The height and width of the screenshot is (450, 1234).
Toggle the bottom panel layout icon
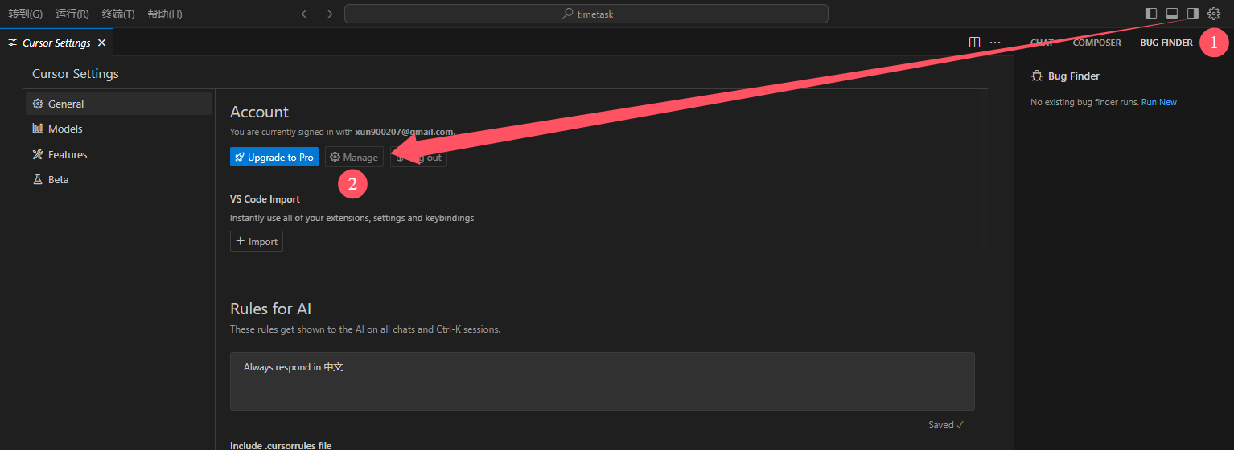1172,14
